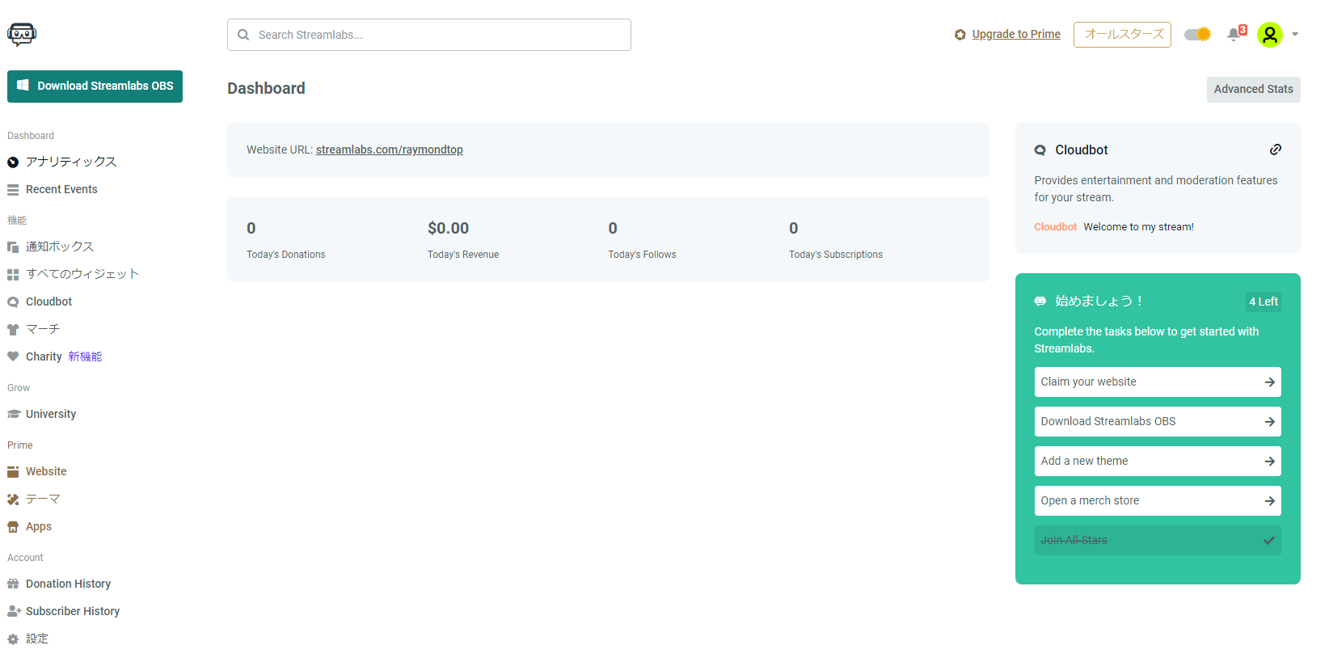Expand the account dropdown arrow
The image size is (1329, 658).
click(x=1295, y=35)
